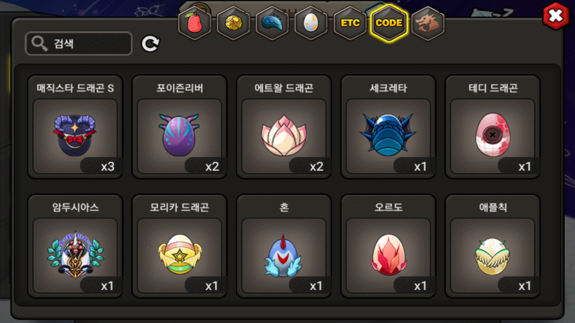Tap the 테디 드래곤 button egg

point(493,127)
